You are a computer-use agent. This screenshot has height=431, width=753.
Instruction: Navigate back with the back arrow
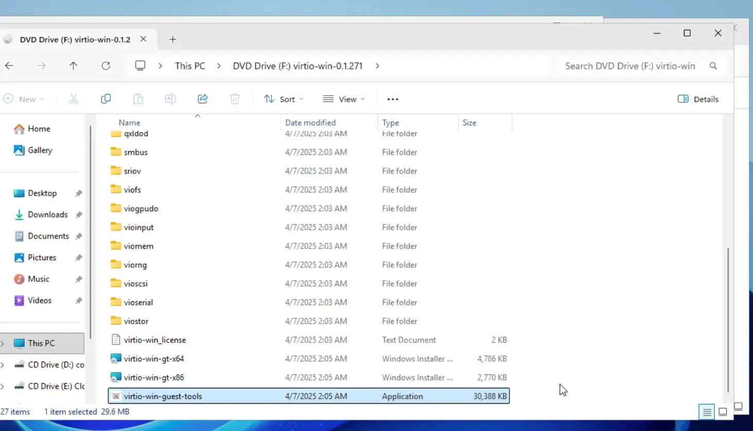[9, 66]
